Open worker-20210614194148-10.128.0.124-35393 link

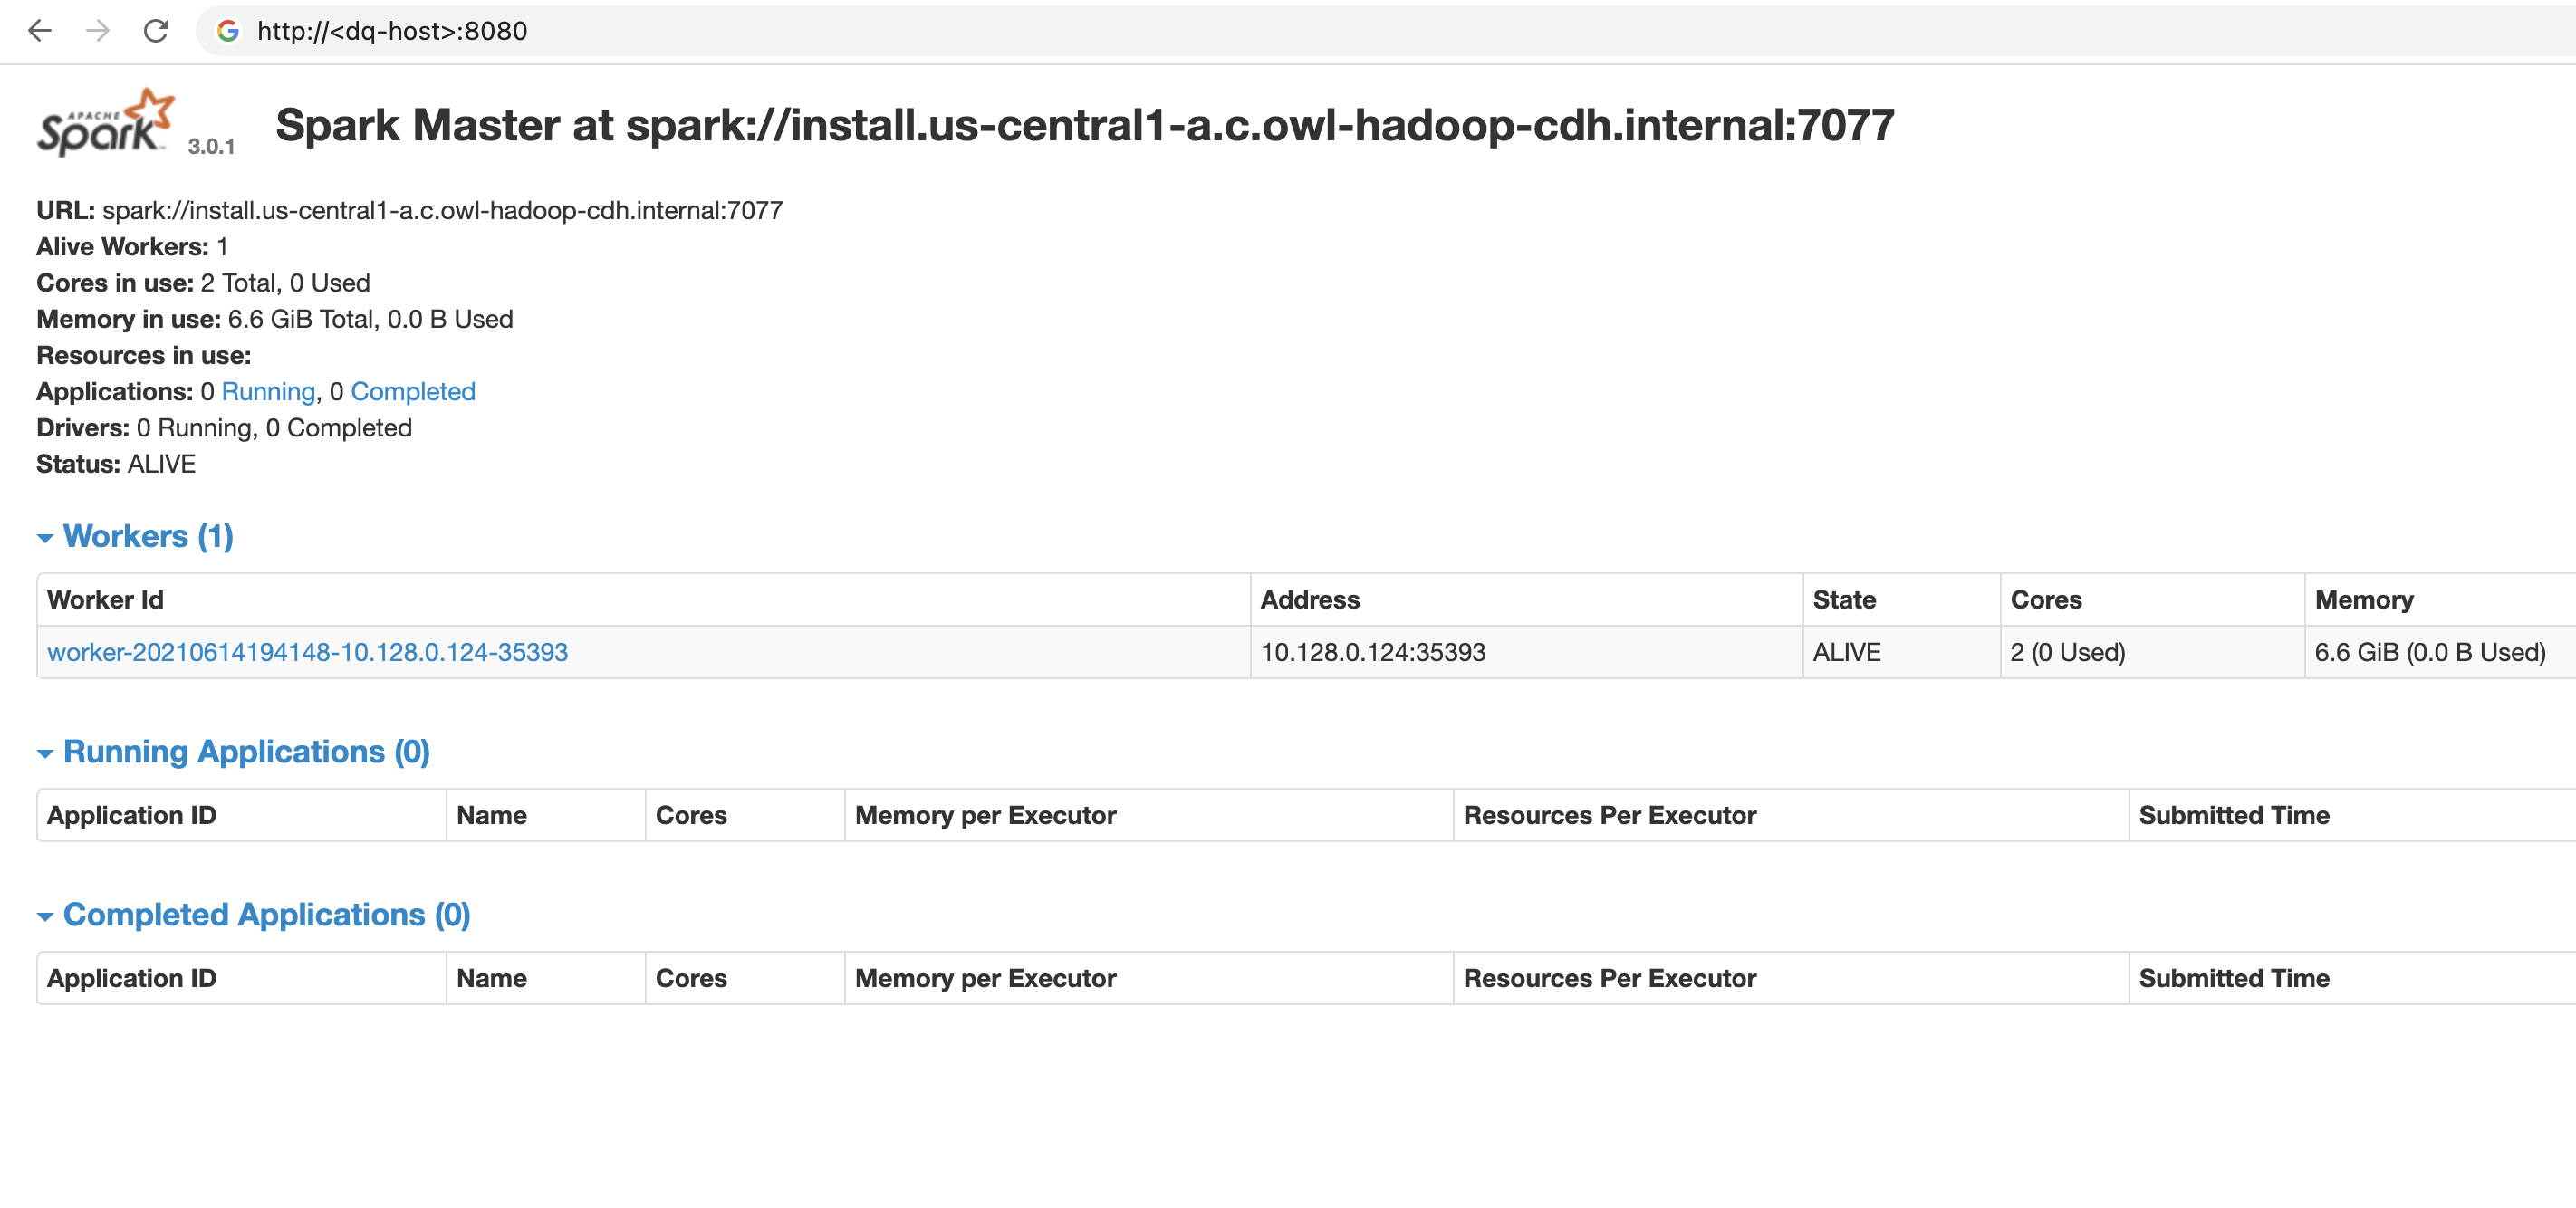click(307, 652)
